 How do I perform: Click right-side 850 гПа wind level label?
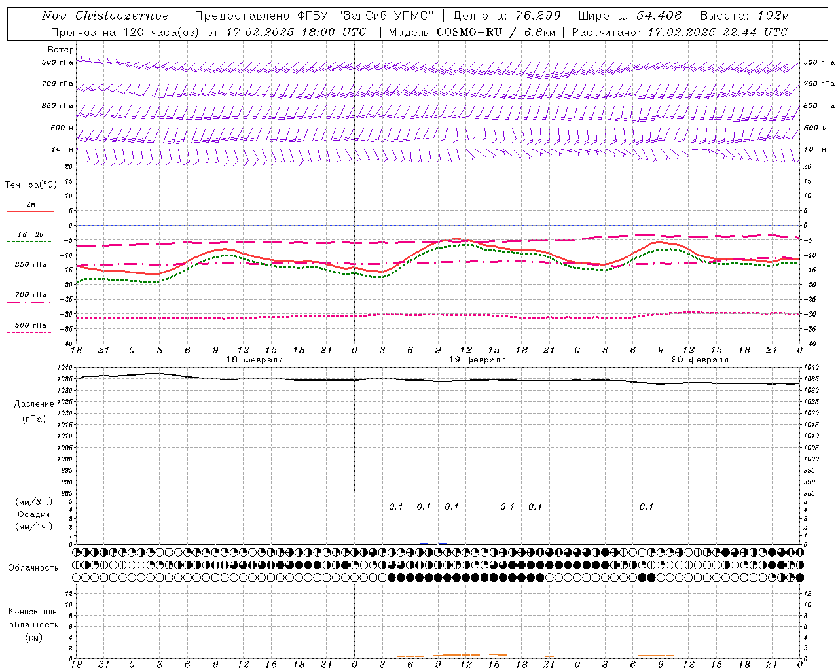pos(819,105)
